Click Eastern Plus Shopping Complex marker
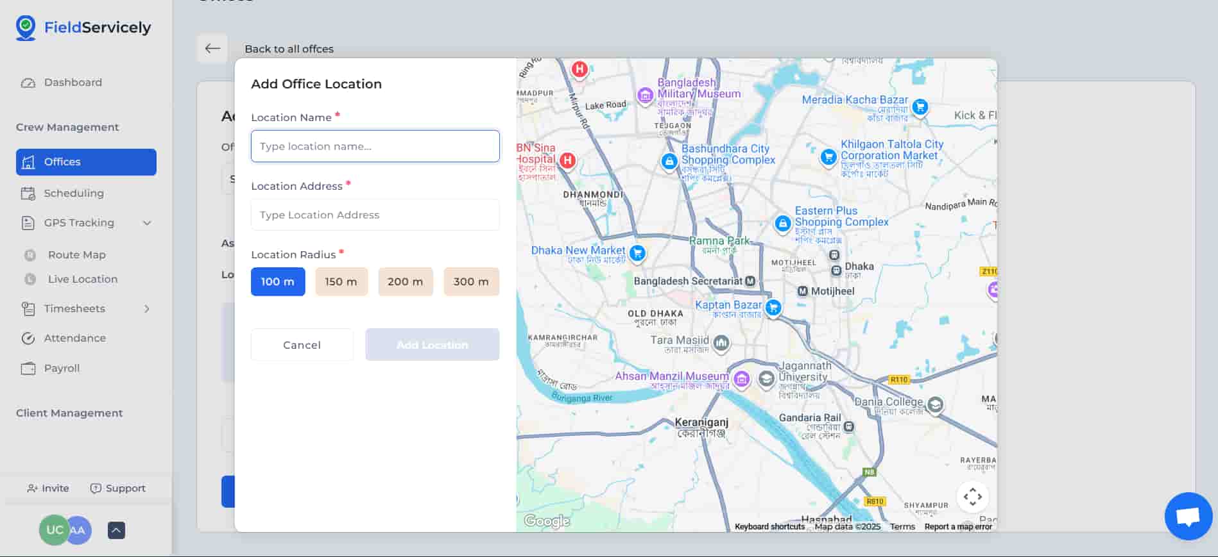The width and height of the screenshot is (1218, 557). pos(782,224)
